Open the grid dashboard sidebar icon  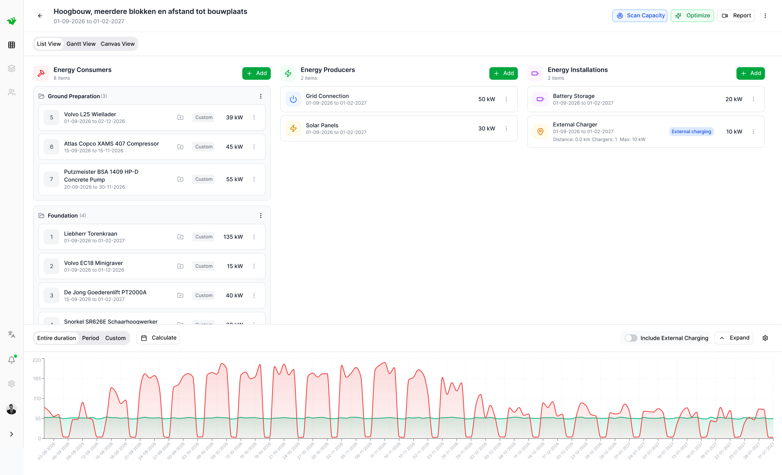coord(11,45)
